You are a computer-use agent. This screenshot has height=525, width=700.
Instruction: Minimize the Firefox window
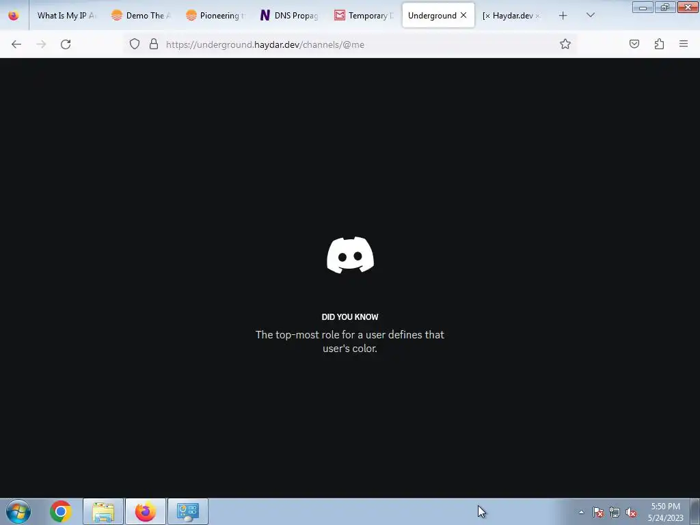point(643,7)
